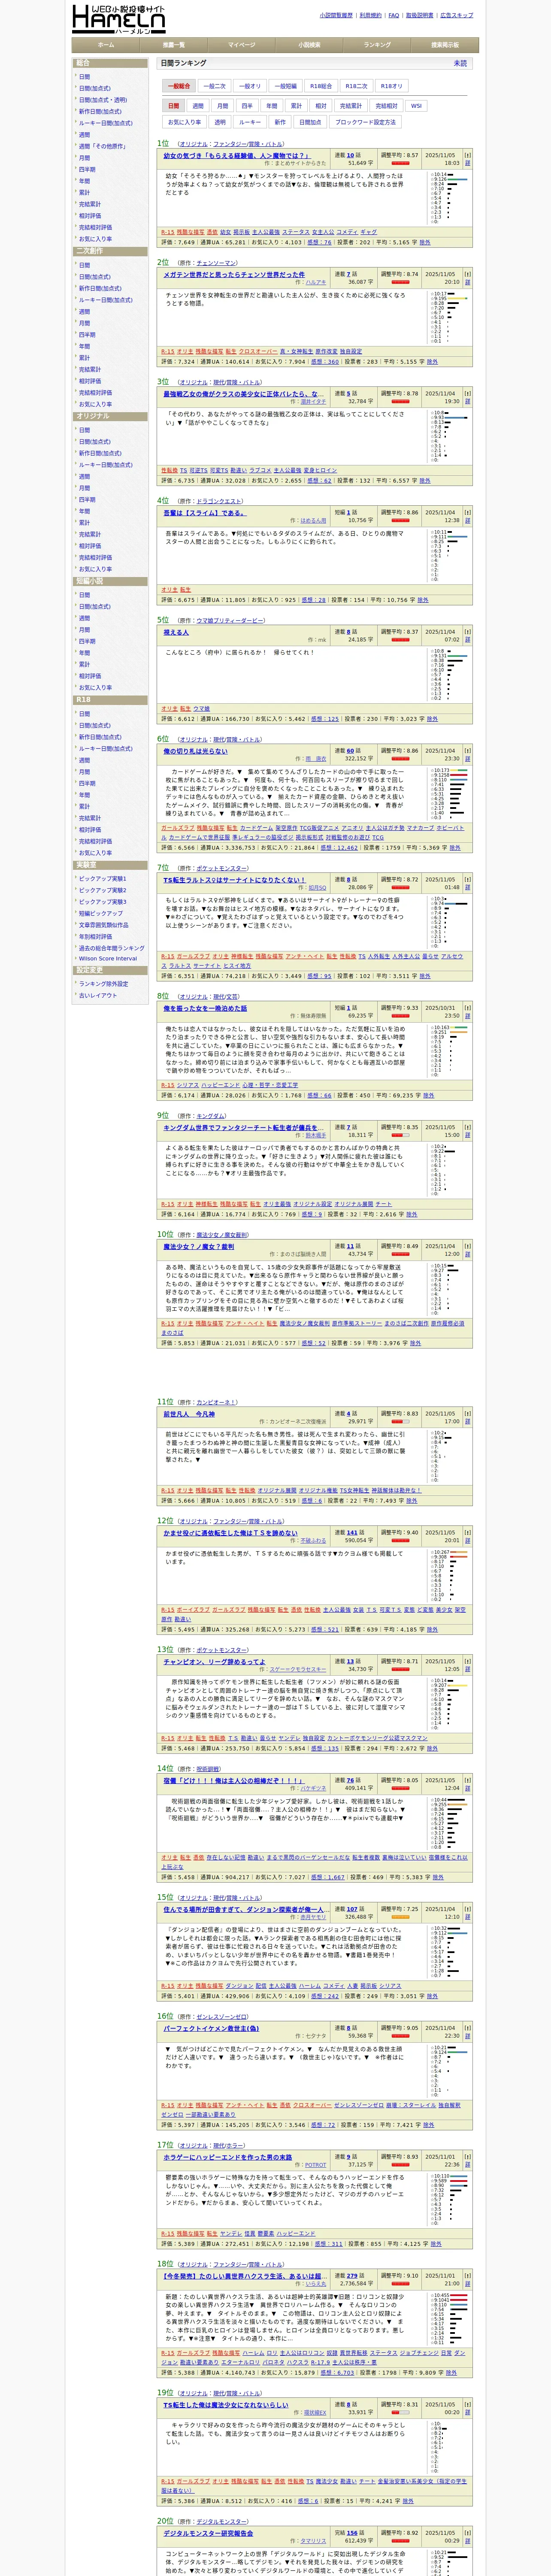Screen dimensions: 551x2576
Task: Select the WSI tab
Action: pyautogui.click(x=416, y=105)
